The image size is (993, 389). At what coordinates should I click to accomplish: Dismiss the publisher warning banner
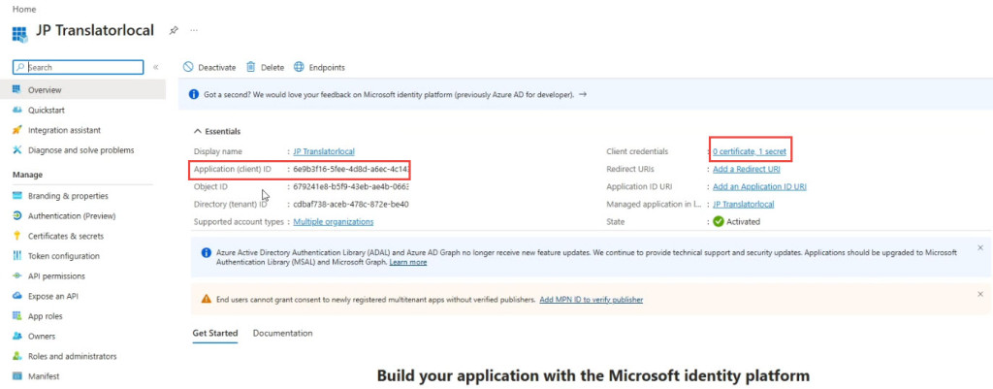(980, 295)
